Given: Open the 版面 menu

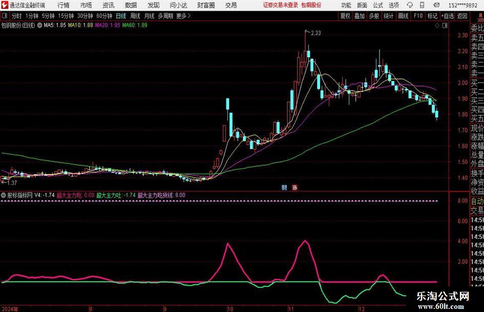Looking at the screenshot, I should [x=362, y=5].
